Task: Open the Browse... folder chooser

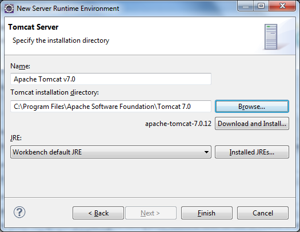Action: point(252,107)
